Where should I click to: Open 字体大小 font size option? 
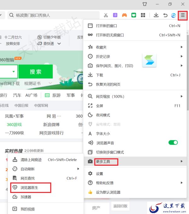click(x=135, y=134)
